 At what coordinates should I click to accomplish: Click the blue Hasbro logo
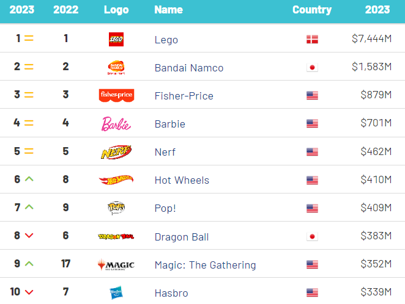116,292
